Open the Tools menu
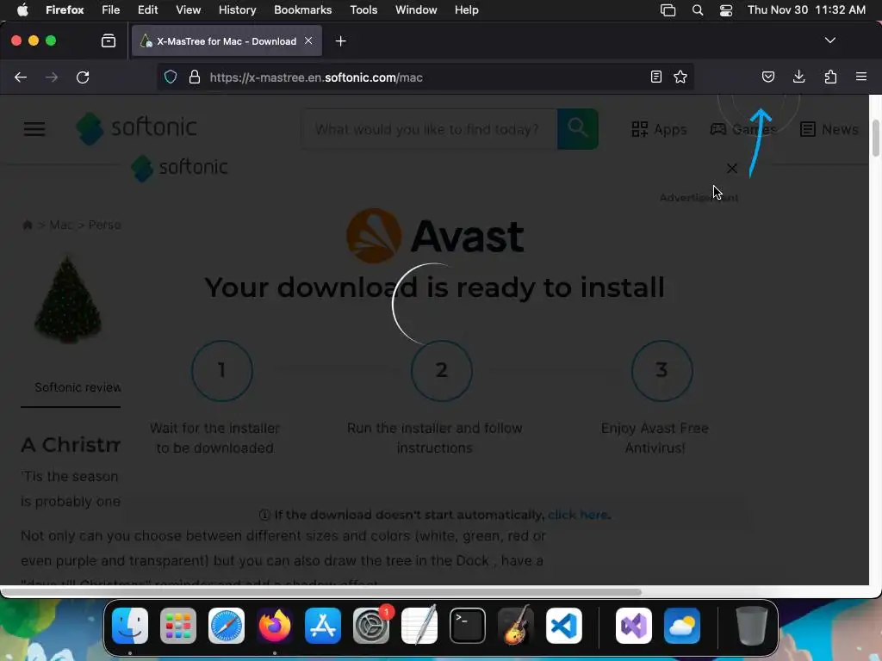Screen dimensions: 882x661 click(363, 9)
